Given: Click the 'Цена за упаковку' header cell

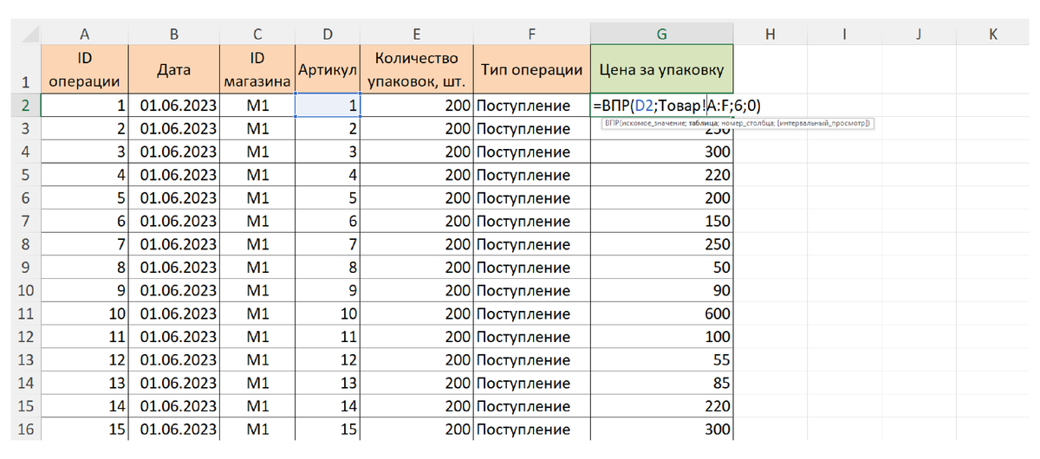Looking at the screenshot, I should 661,68.
